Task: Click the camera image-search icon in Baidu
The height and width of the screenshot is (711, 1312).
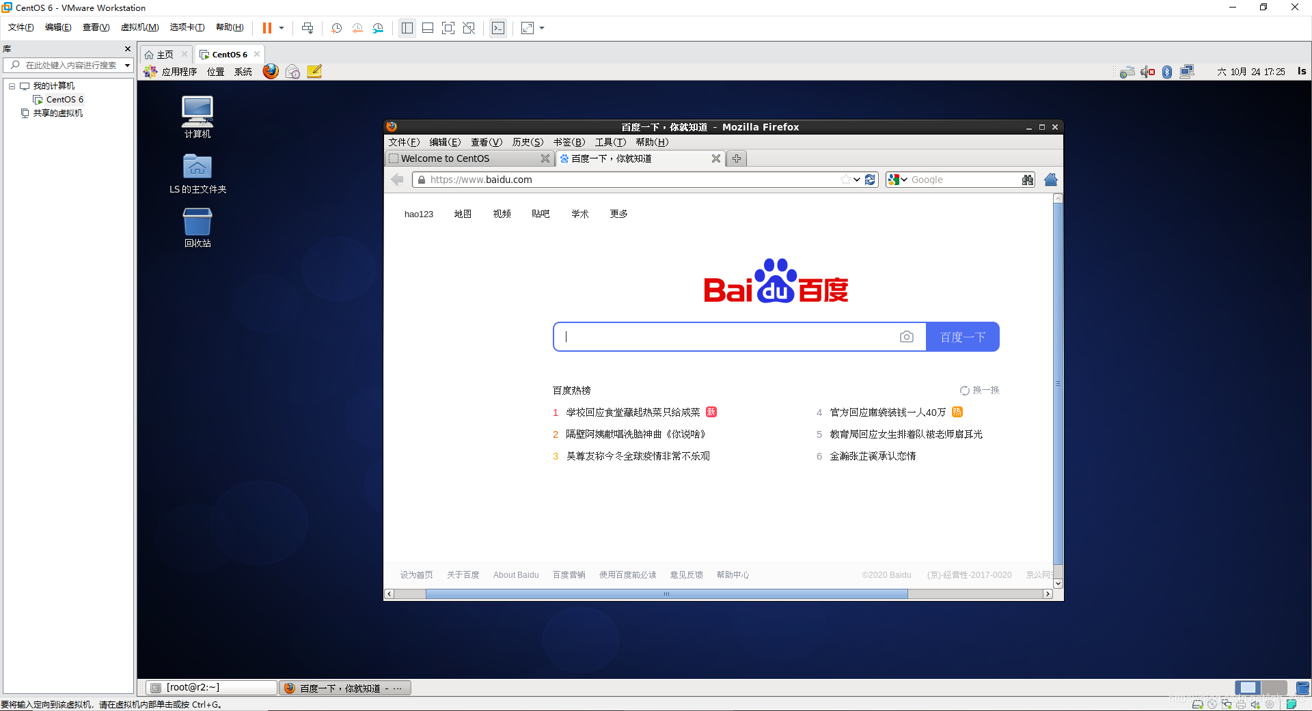Action: point(907,337)
